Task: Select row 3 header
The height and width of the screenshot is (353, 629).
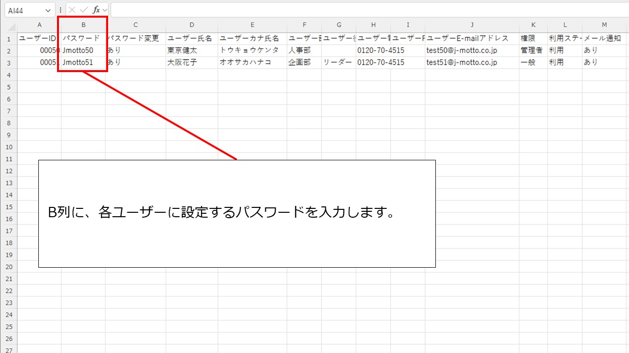Action: click(x=9, y=63)
